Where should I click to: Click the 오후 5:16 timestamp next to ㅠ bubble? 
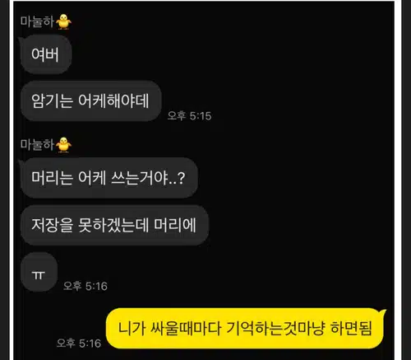click(x=85, y=286)
